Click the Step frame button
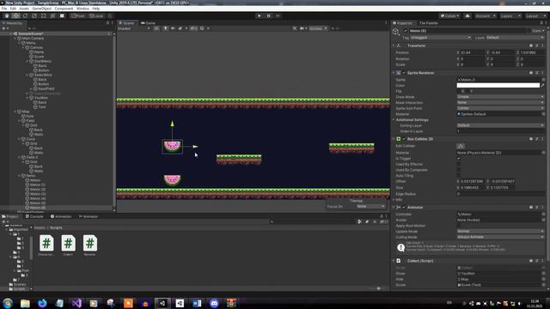The height and width of the screenshot is (309, 550). tap(278, 15)
